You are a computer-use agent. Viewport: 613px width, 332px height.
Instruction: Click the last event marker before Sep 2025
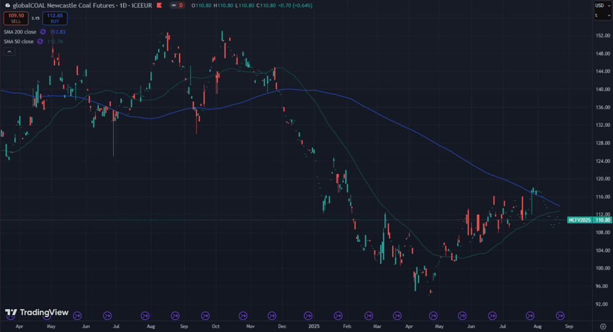pyautogui.click(x=560, y=315)
